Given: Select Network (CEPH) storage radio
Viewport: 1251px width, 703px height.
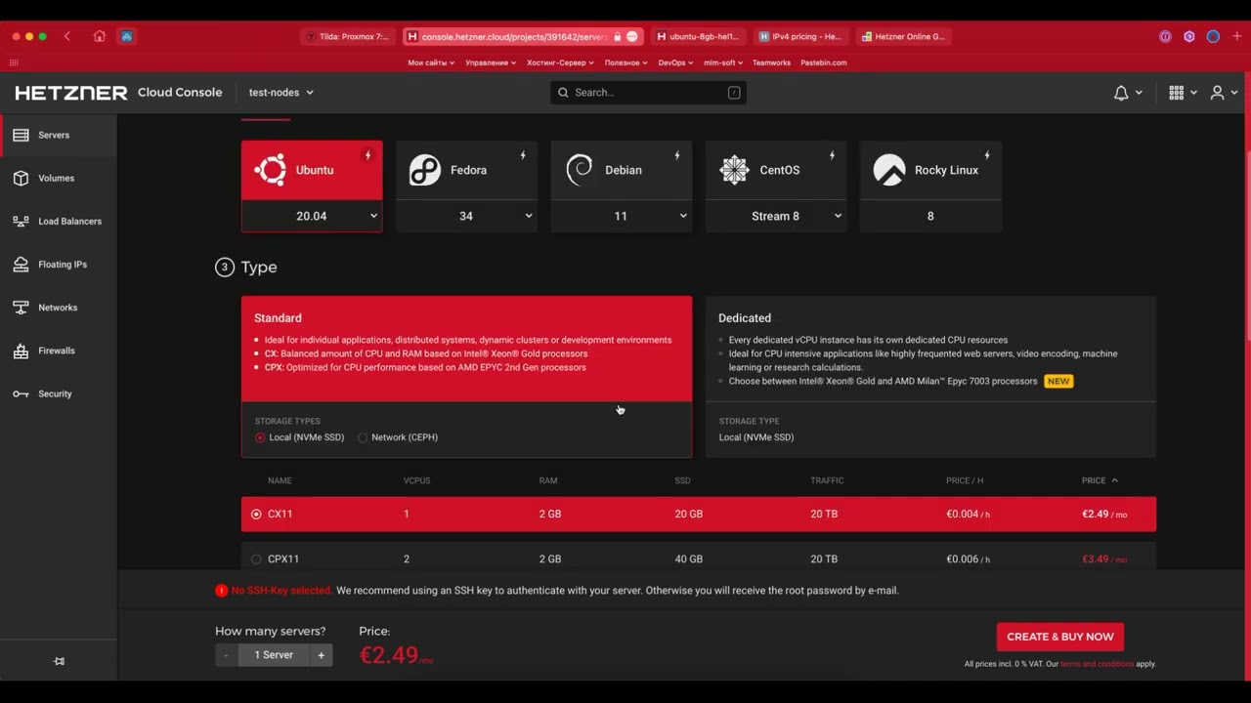Looking at the screenshot, I should (x=363, y=437).
